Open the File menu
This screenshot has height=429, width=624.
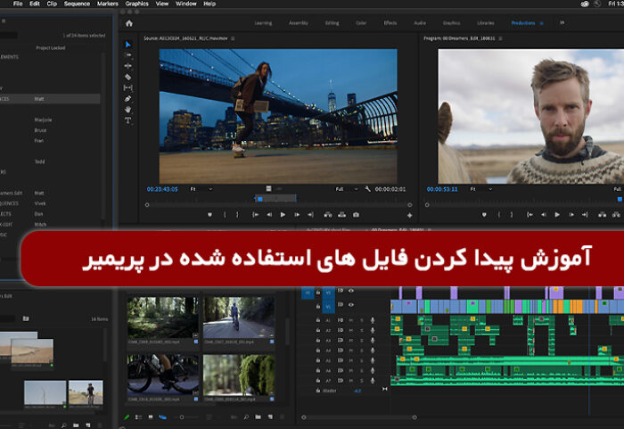click(18, 4)
